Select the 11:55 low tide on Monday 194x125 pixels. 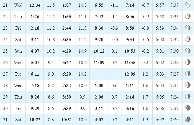pos(130,62)
